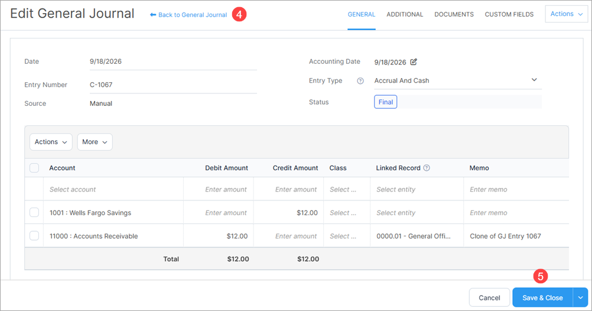Select account 1001 : Wells Fargo Savings
This screenshot has height=311, width=592.
tap(113, 213)
